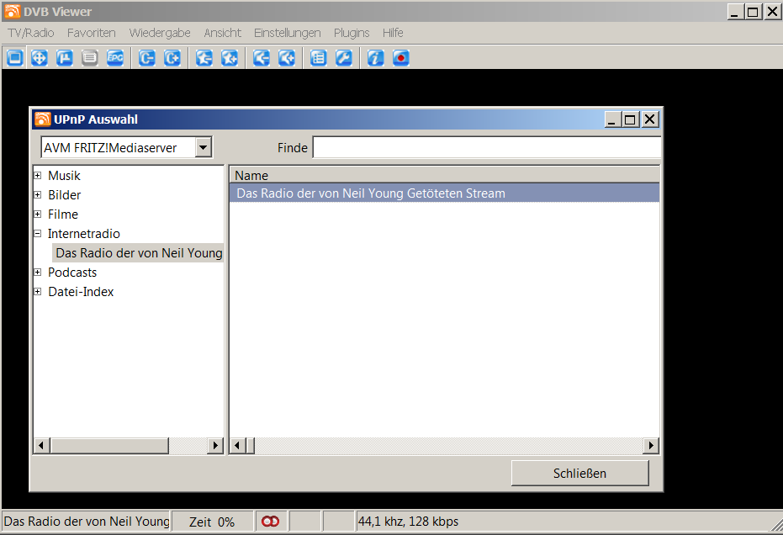
Task: Select the Datei-Index tree item
Action: [81, 292]
